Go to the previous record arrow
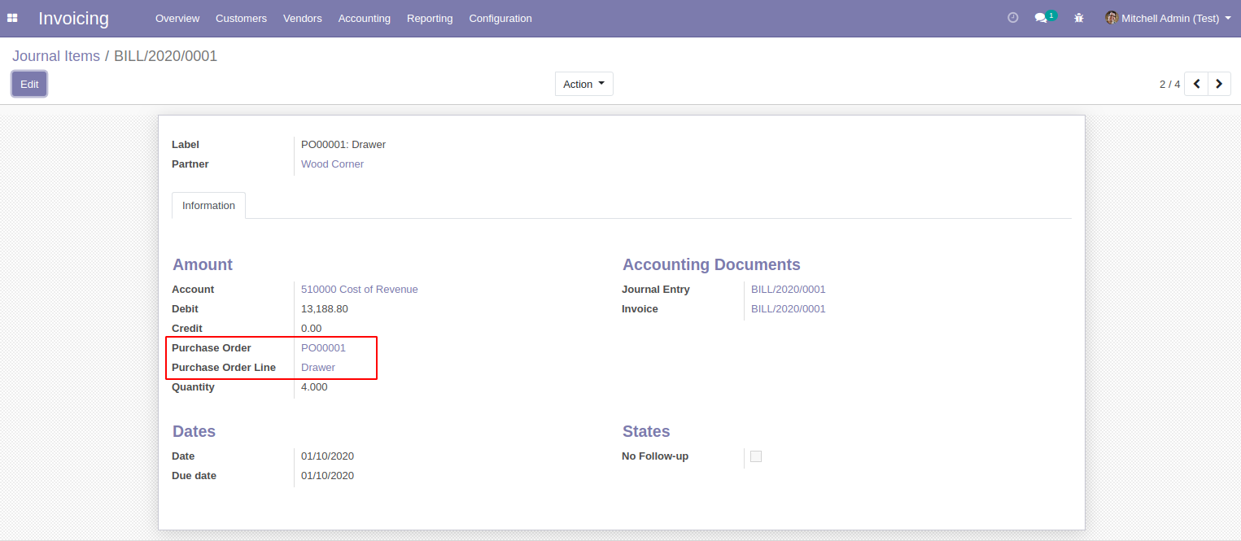The width and height of the screenshot is (1241, 541). click(1195, 83)
